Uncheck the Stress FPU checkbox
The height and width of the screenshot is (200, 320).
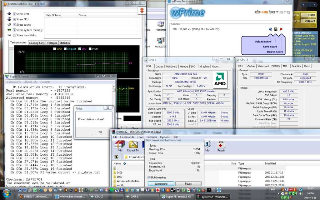[x=14, y=19]
